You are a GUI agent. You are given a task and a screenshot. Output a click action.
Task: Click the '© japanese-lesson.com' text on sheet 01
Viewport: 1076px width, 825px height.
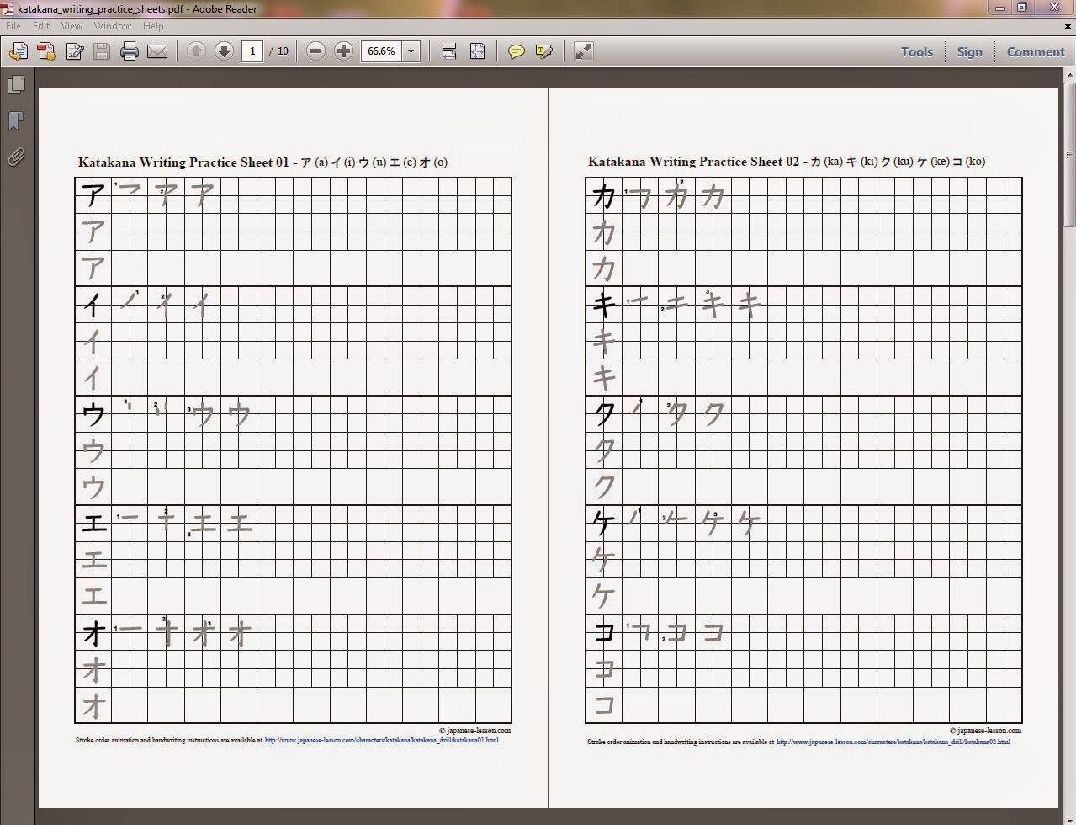coord(474,731)
